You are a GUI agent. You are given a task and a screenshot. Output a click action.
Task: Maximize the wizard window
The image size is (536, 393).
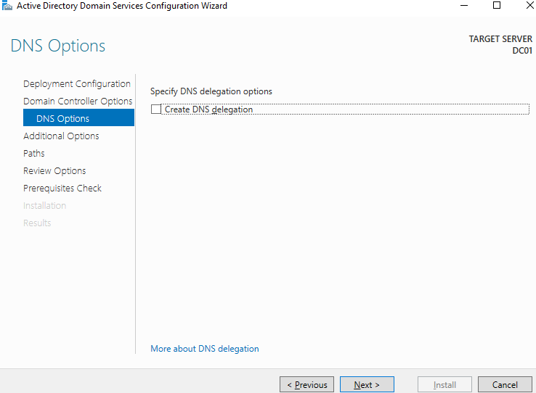pyautogui.click(x=497, y=6)
